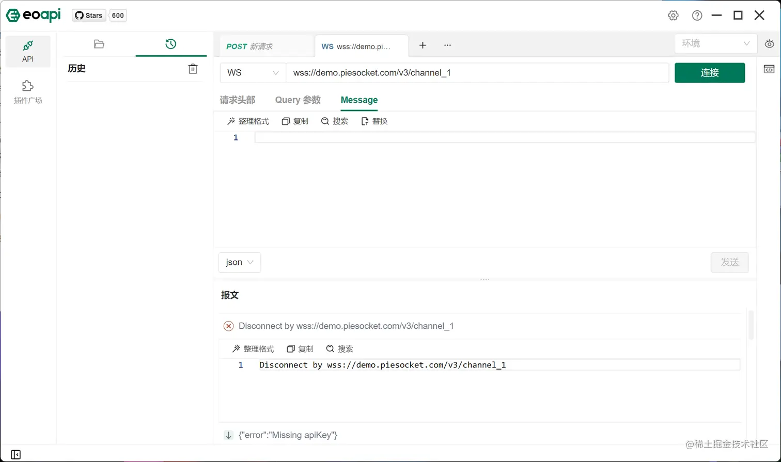Click the 600 stars count

[x=118, y=15]
